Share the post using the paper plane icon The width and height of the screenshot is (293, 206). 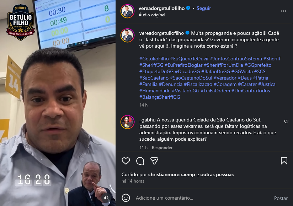click(154, 161)
